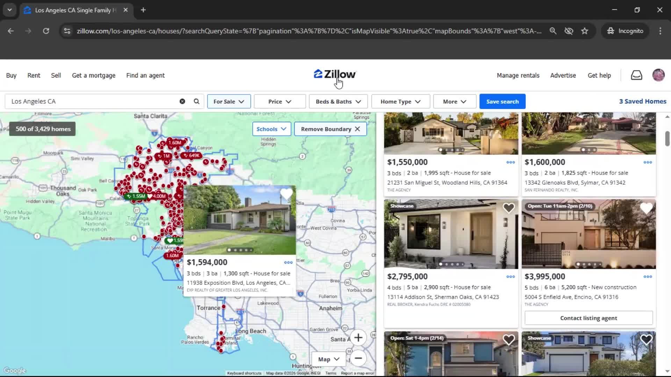Bookmark this page with star icon
This screenshot has width=671, height=377.
click(x=585, y=31)
